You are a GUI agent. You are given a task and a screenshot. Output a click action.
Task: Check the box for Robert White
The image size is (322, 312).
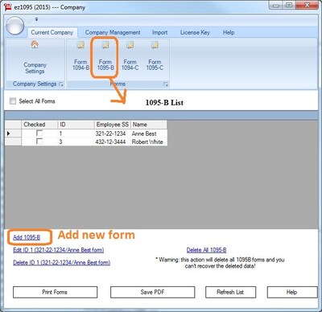point(39,142)
